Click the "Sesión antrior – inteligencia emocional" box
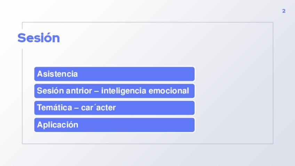 (114, 91)
